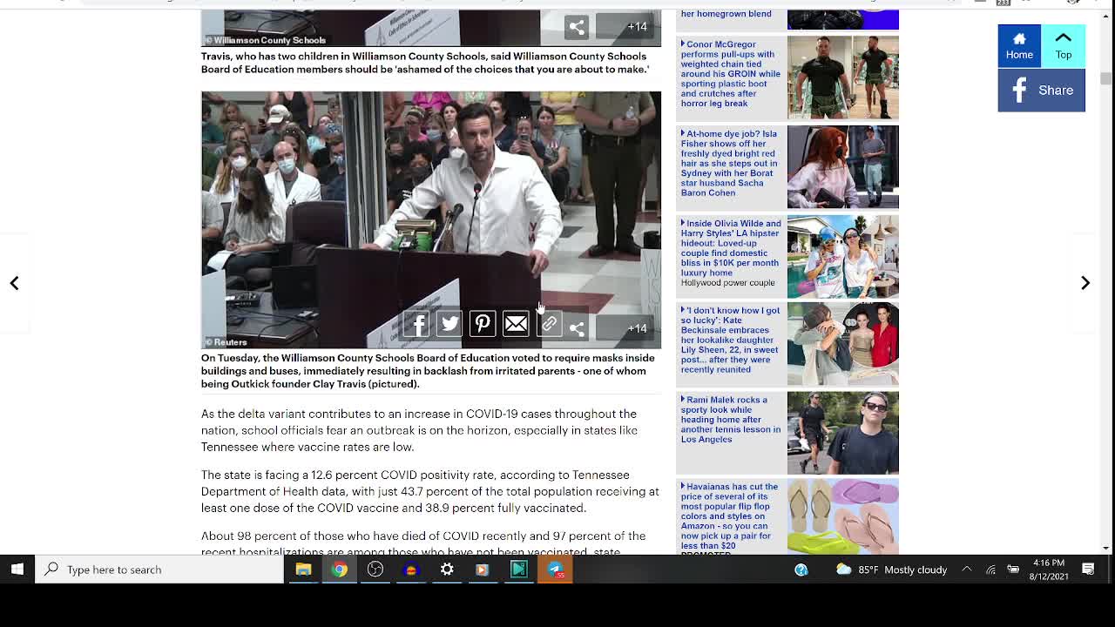Open clock showing 4:16 PM
The height and width of the screenshot is (627, 1115).
point(1049,570)
